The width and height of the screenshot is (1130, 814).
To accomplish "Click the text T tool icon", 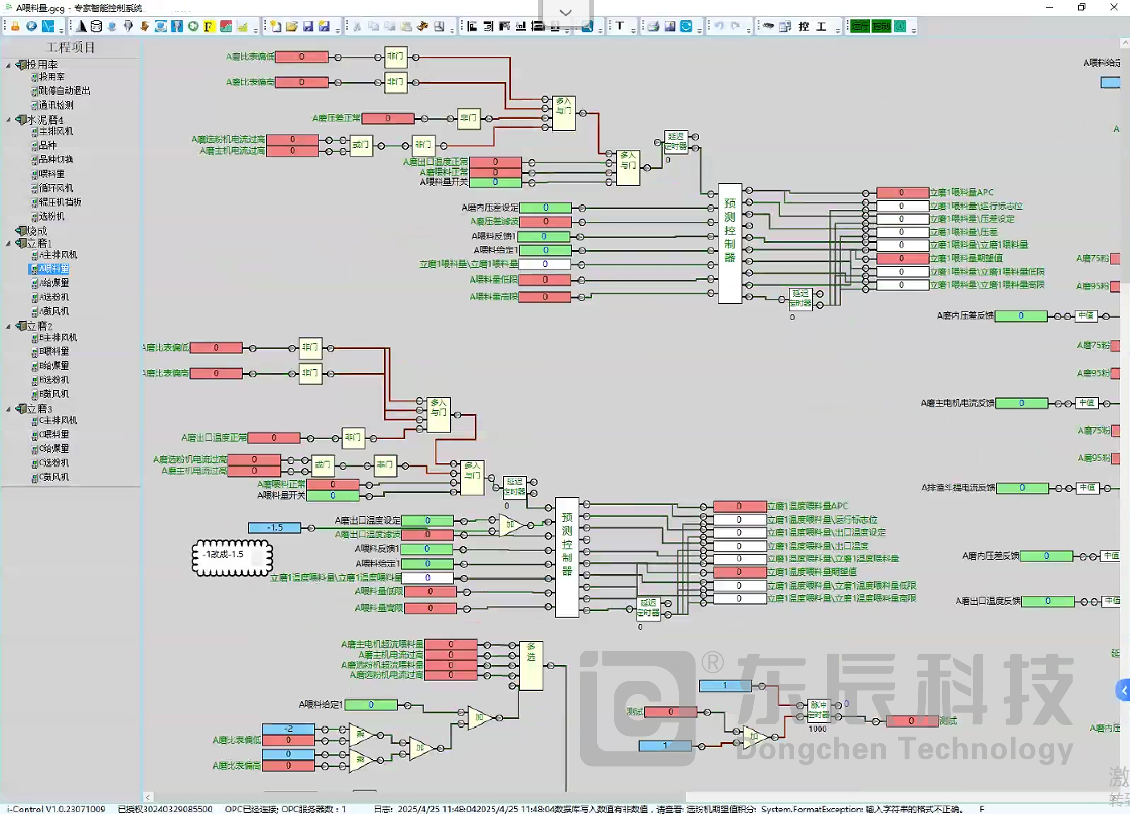I will pos(619,26).
